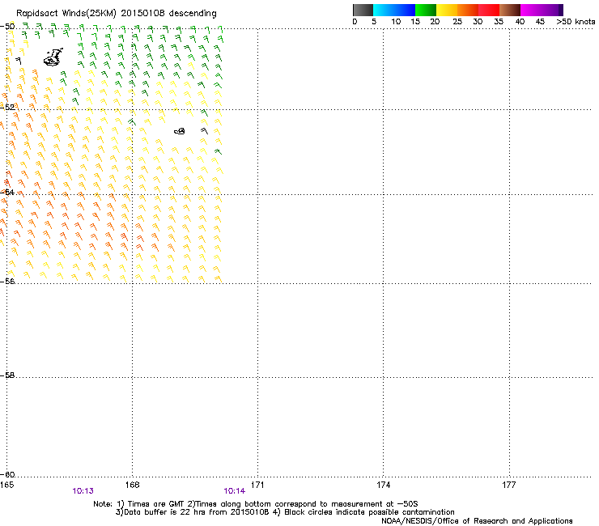Click the 'NOAA/NESDIS/Office of Research and Applications' credit
Screen dimensions: 599x526
point(477,520)
